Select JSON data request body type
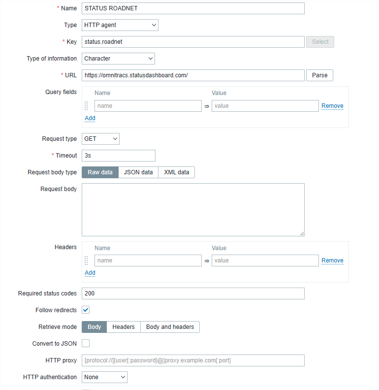Image resolution: width=379 pixels, height=390 pixels. pos(138,172)
